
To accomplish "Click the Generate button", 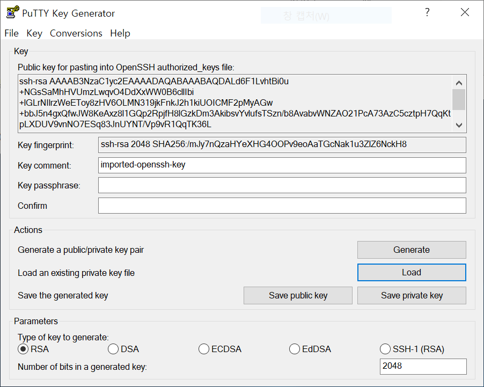I will pyautogui.click(x=412, y=250).
